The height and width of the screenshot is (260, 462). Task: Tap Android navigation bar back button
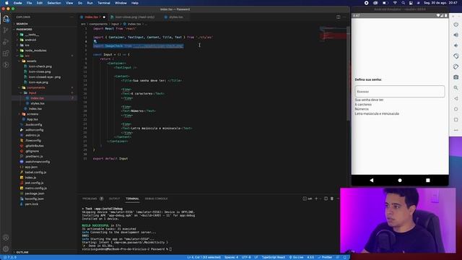[372, 180]
